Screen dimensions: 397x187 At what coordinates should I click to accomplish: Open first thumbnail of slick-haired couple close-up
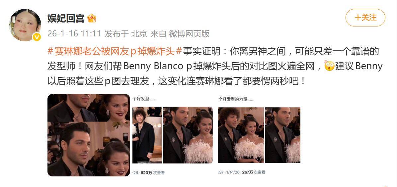coord(89,135)
